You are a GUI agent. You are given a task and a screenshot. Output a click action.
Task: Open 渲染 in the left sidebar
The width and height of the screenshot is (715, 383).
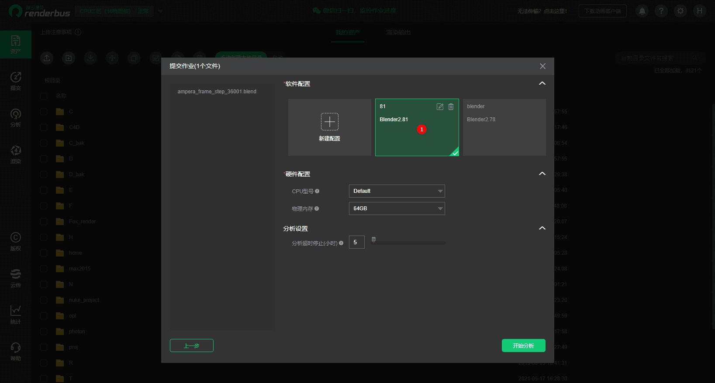coord(16,154)
